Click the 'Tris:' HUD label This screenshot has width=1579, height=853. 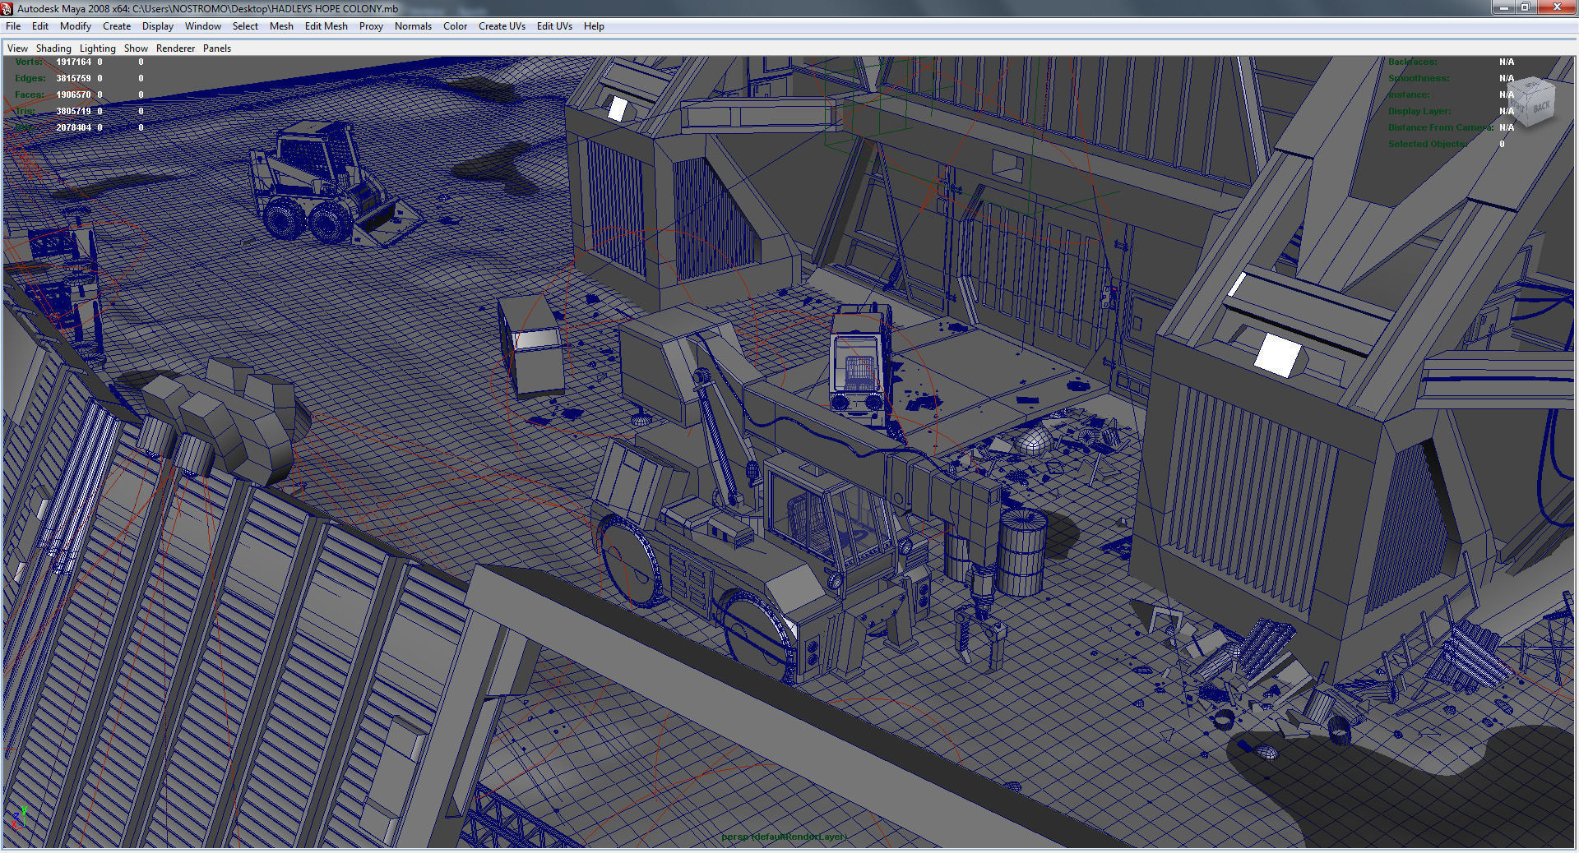click(25, 111)
